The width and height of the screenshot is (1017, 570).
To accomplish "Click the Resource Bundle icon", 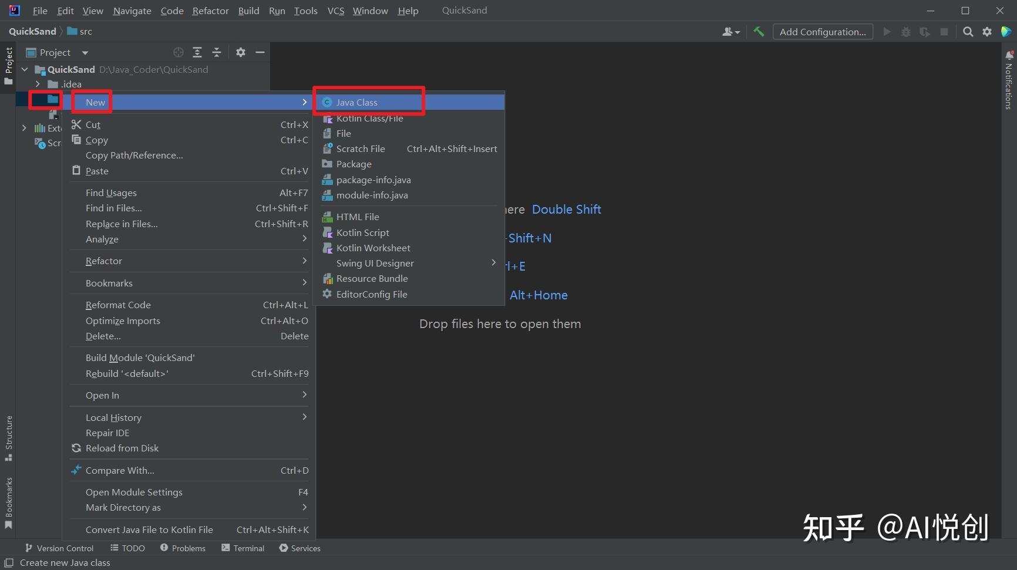I will coord(328,279).
